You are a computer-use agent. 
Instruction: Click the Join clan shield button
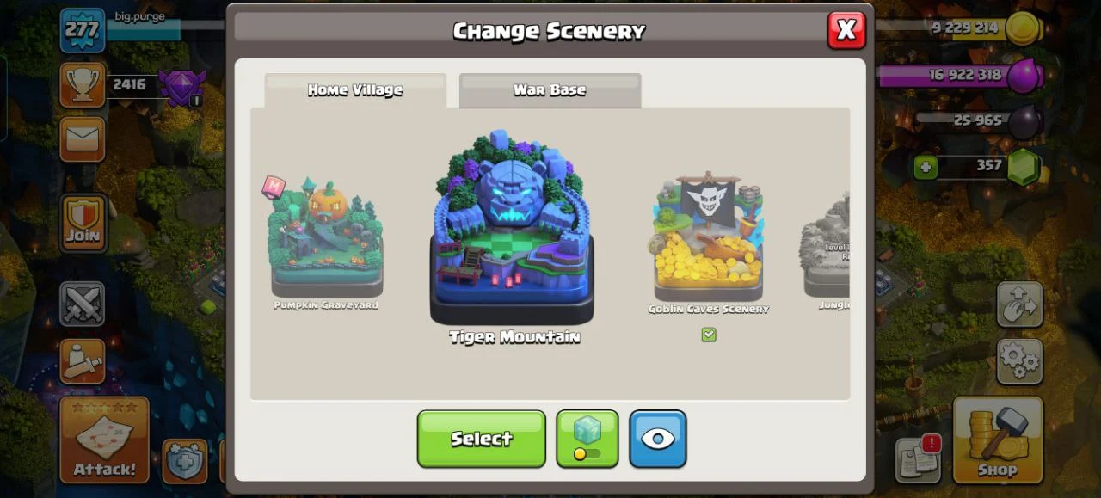point(83,224)
